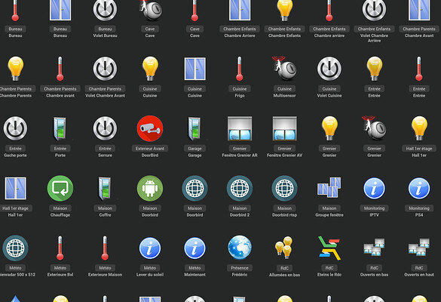Toggle Volet Chambre Arrière power icon
The image size is (441, 302).
pos(374,10)
